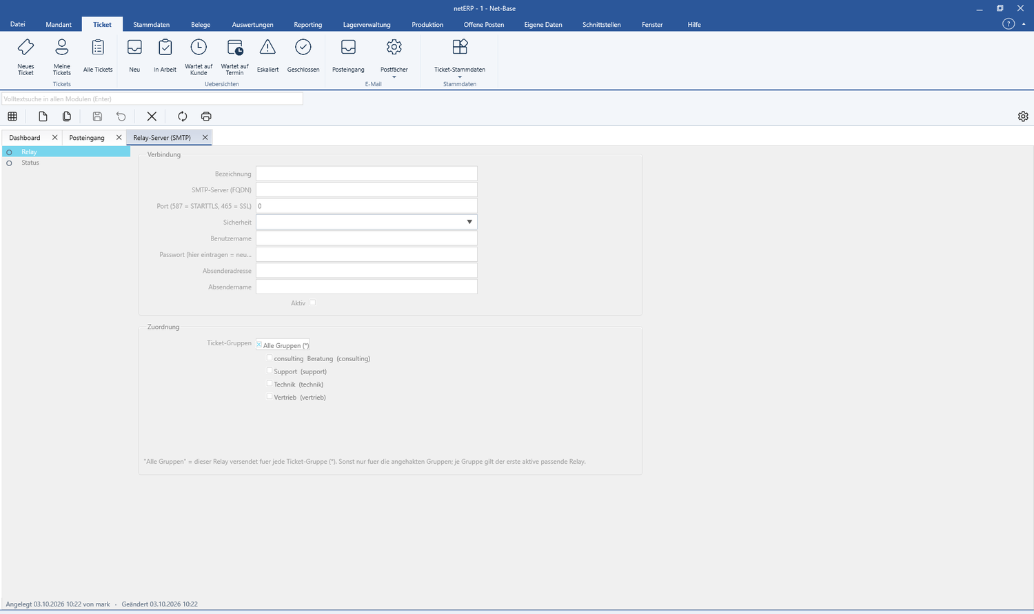Click the undo arrow toolbar icon
1034x614 pixels.
click(121, 116)
